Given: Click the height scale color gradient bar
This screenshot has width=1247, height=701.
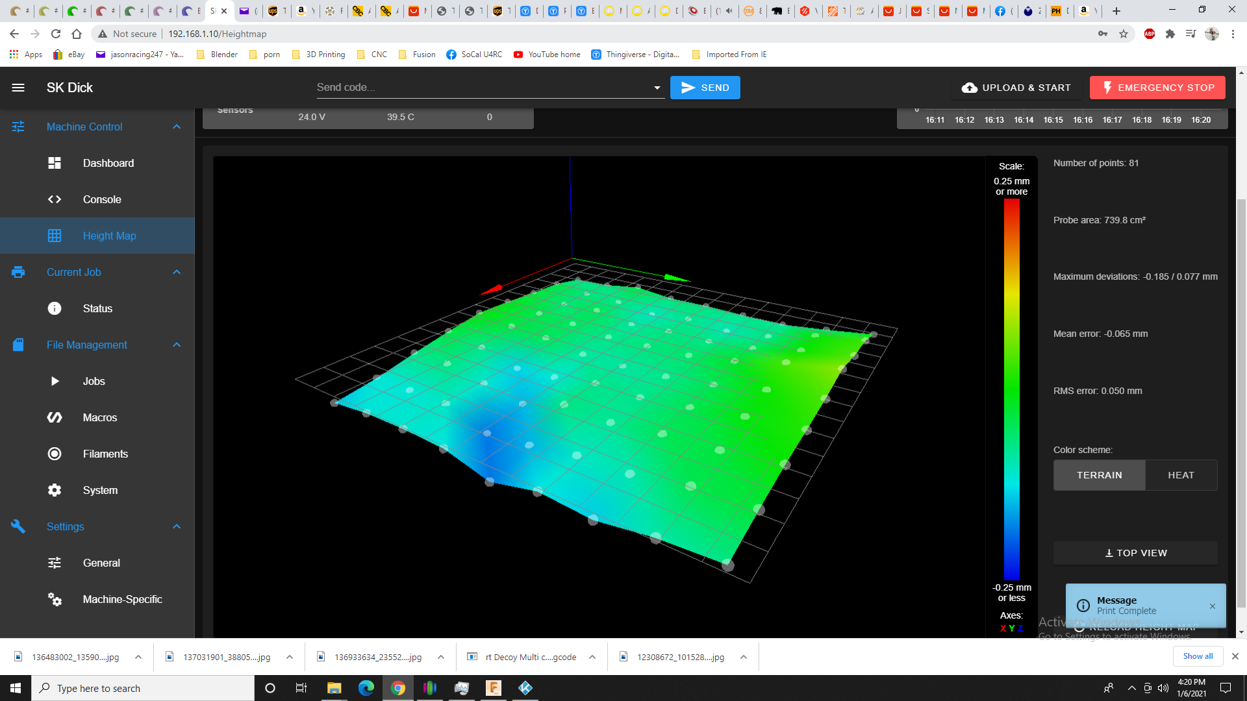Looking at the screenshot, I should [x=1011, y=389].
